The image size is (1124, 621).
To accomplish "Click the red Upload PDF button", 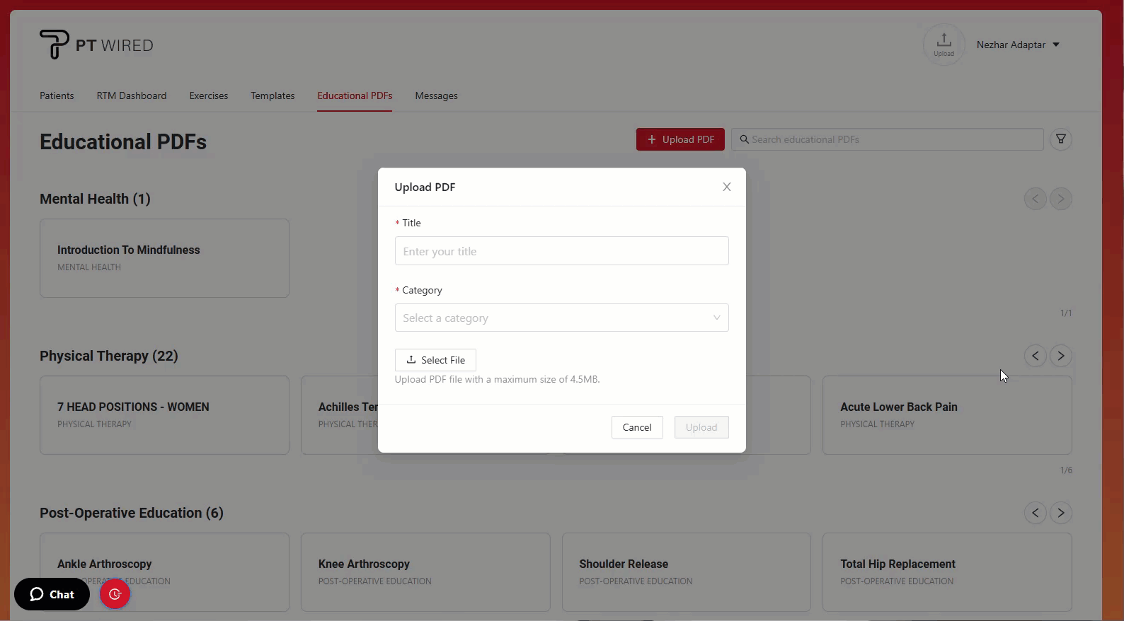I will [x=680, y=139].
